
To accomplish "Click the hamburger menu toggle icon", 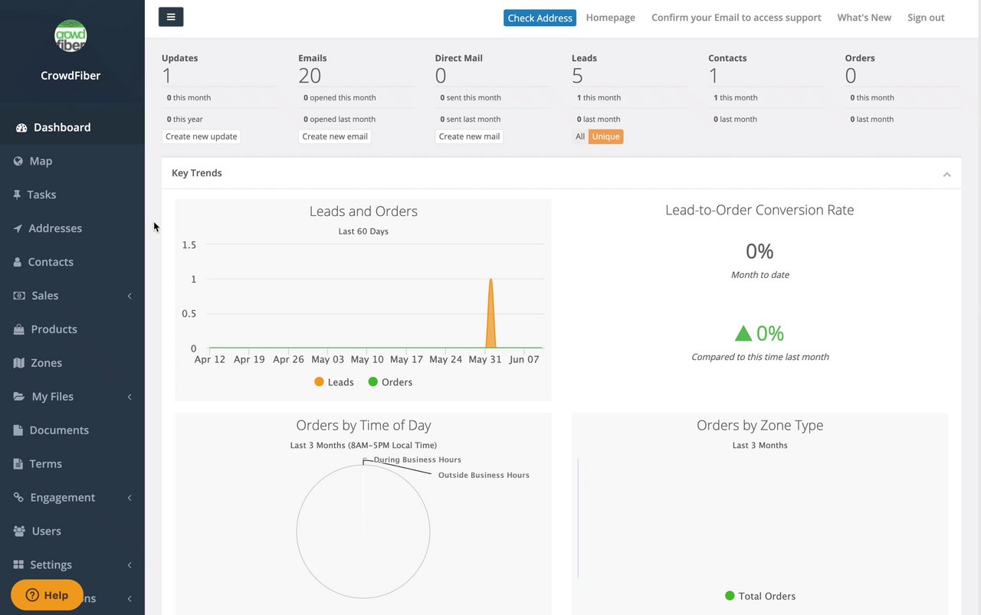I will (x=171, y=17).
